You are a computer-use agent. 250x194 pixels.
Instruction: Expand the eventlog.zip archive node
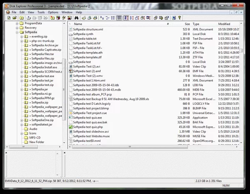22,37
